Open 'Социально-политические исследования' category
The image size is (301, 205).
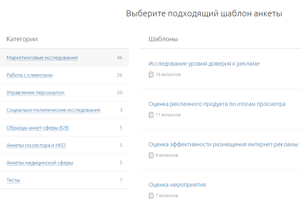click(x=53, y=110)
